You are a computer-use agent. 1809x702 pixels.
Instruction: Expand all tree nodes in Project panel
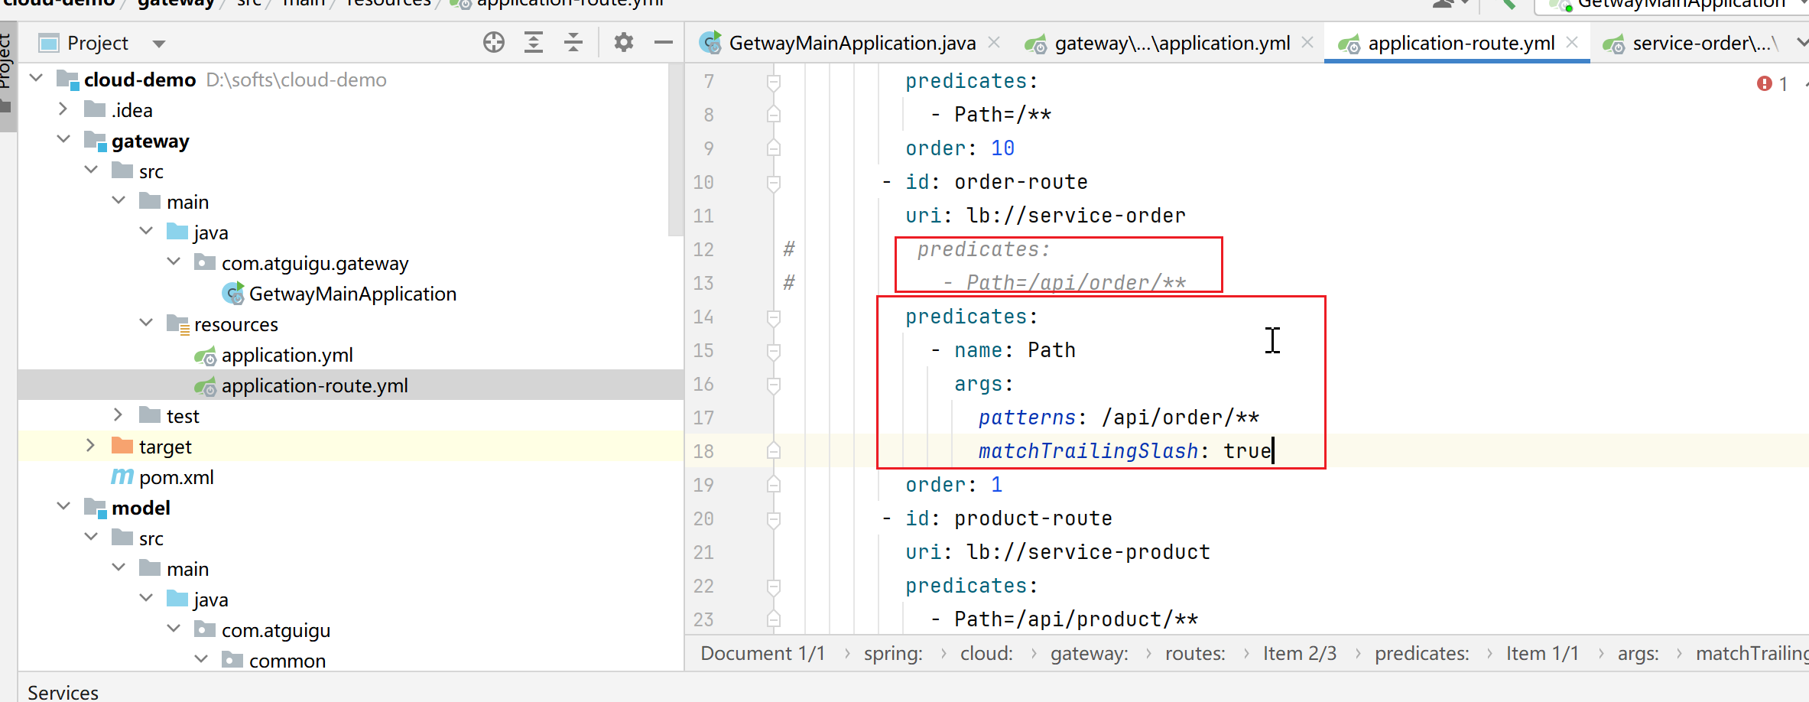point(534,43)
